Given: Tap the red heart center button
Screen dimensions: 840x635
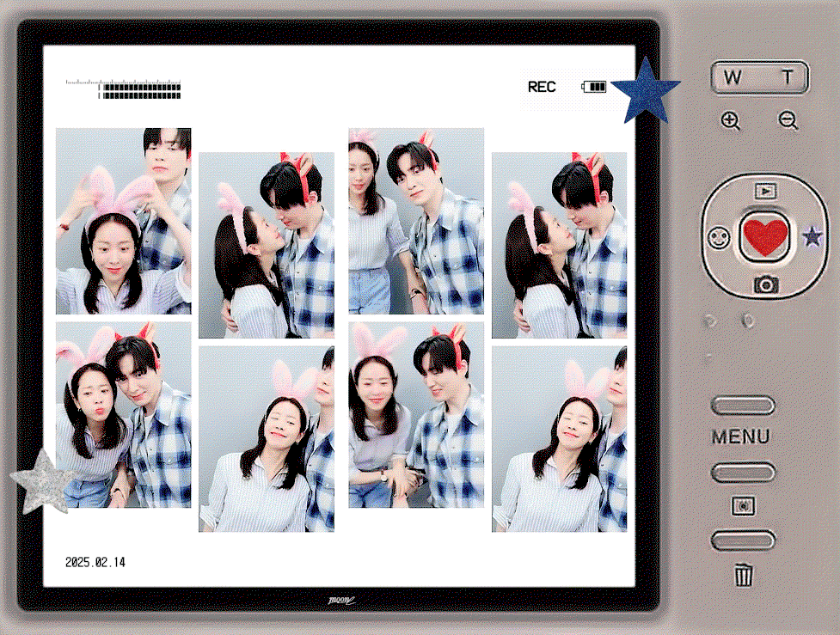Looking at the screenshot, I should (765, 236).
